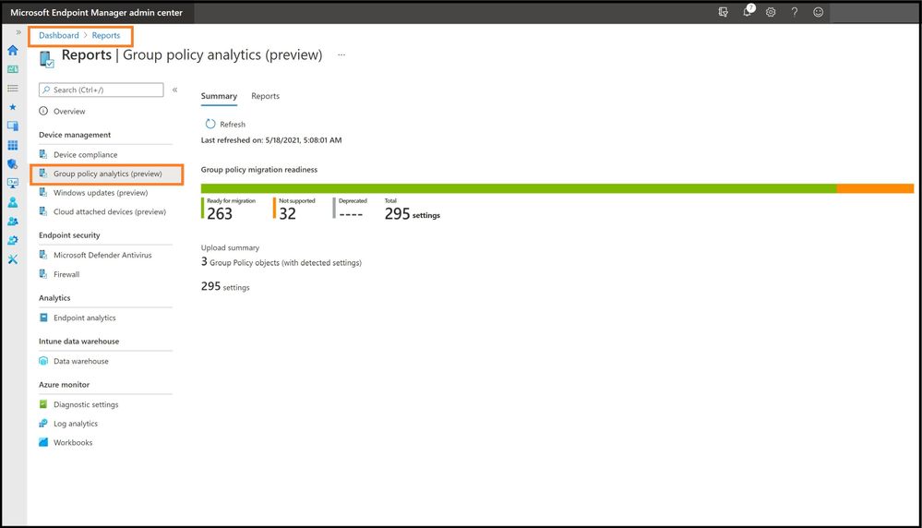
Task: Open Microsoft Defender Antivirus report
Action: click(102, 255)
